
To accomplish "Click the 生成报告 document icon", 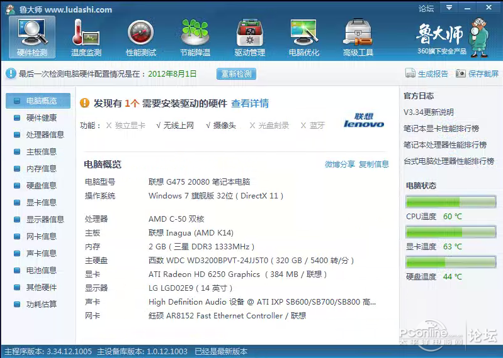I will [x=410, y=73].
